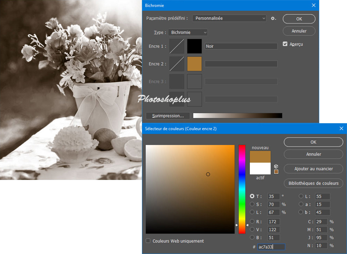Open Bibliothèques de couleurs
Screen dimensions: 347x254
(313, 183)
